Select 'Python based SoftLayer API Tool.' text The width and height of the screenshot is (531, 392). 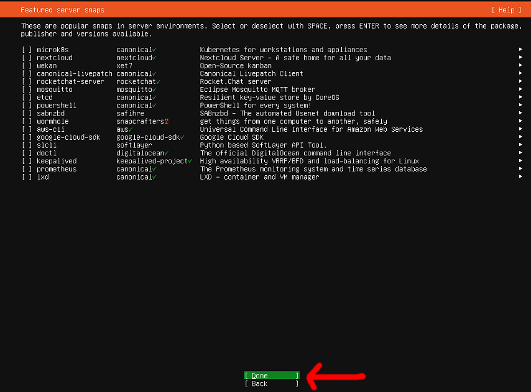click(264, 145)
